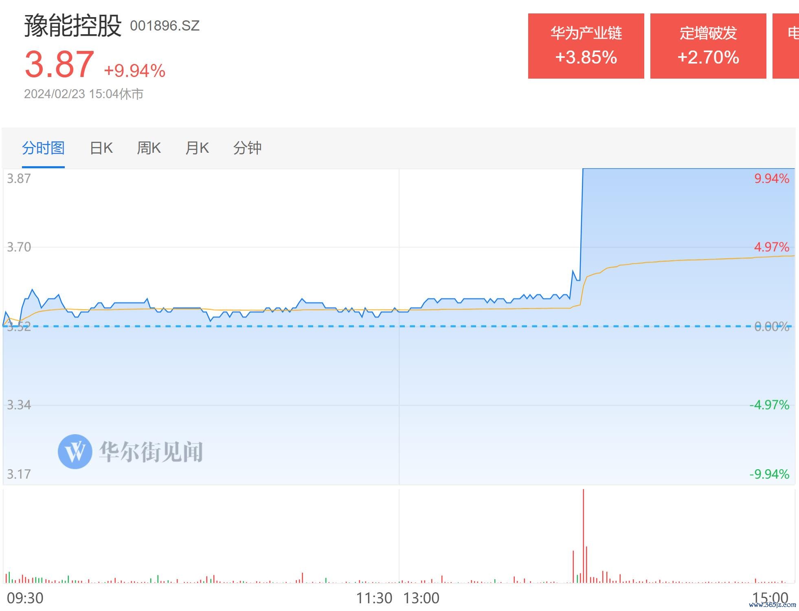Click the partially visible third sector card
799x611 pixels.
pyautogui.click(x=786, y=46)
